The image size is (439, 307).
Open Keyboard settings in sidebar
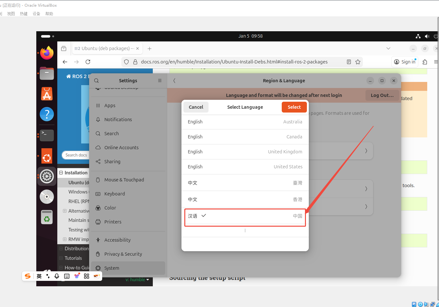[x=114, y=194]
